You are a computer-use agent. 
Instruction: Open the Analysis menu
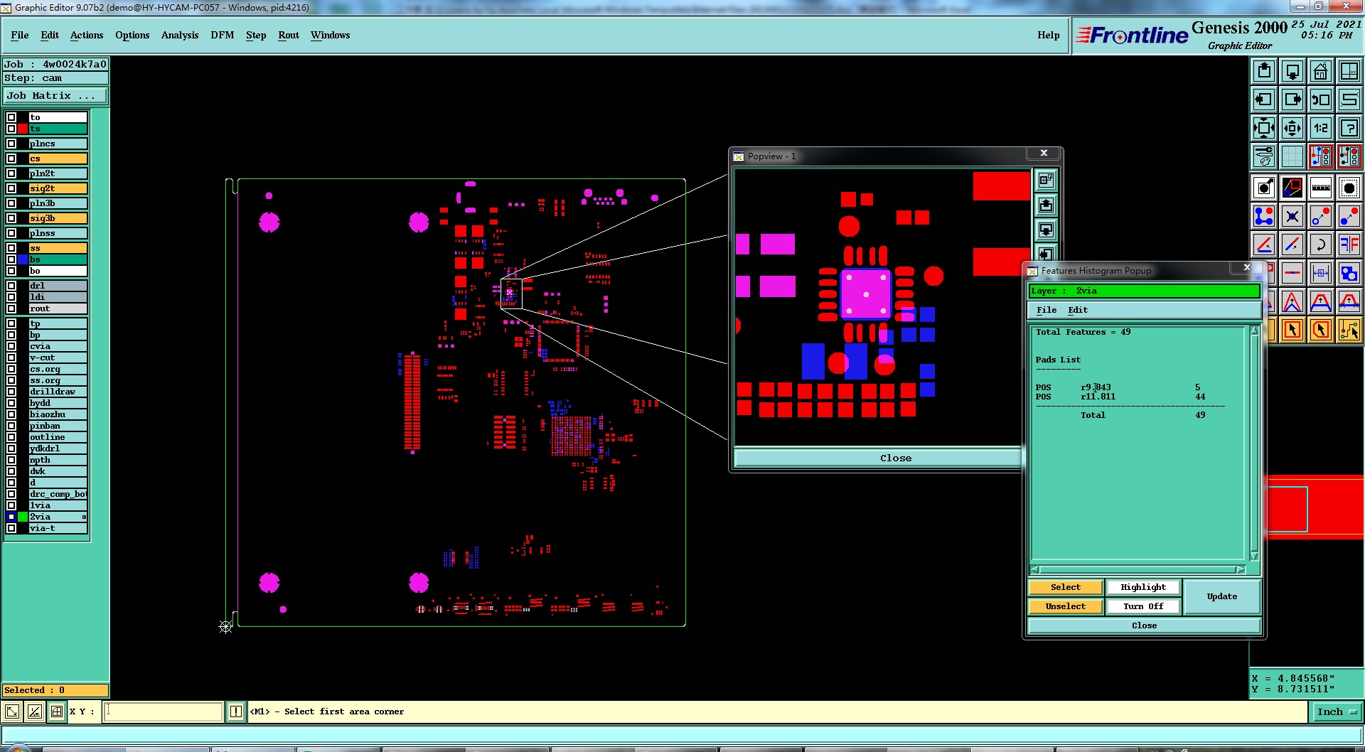pyautogui.click(x=180, y=35)
